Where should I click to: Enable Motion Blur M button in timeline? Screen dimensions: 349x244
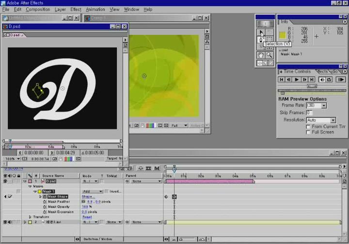(157, 168)
